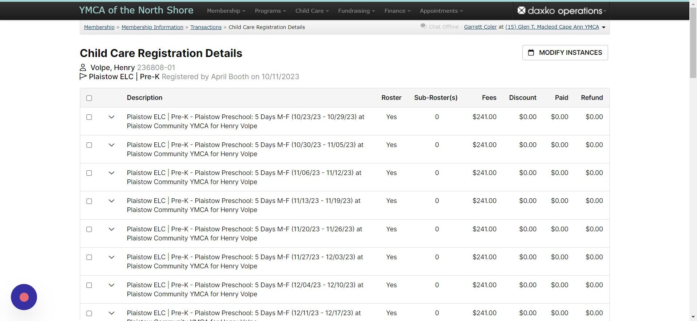Click the Roster column header
This screenshot has width=697, height=321.
click(391, 98)
